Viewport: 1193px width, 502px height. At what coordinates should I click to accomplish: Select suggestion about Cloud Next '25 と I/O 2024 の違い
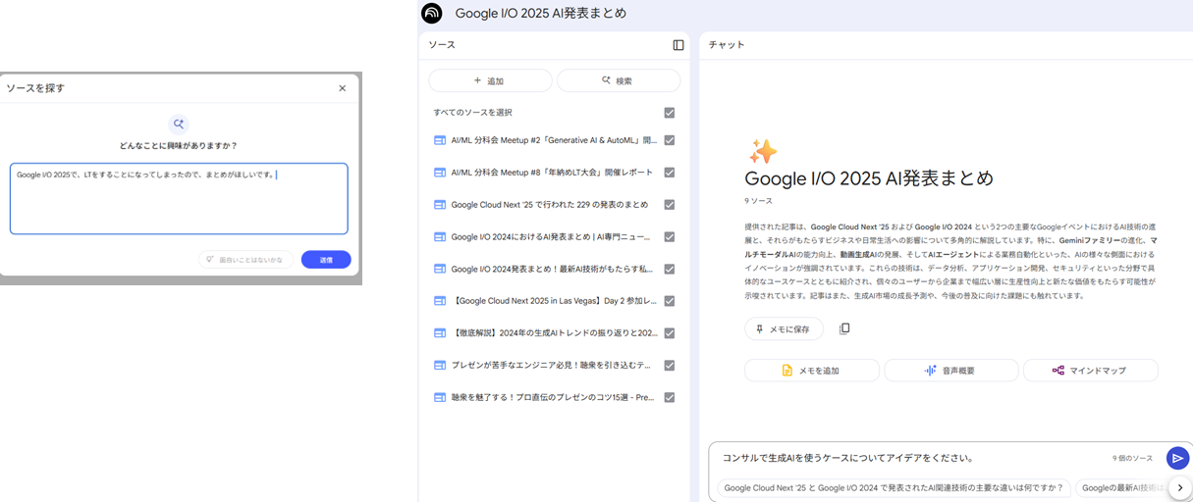[894, 487]
